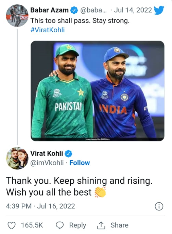Click the Reply label
Screen dimensions: 172x234
78,225
